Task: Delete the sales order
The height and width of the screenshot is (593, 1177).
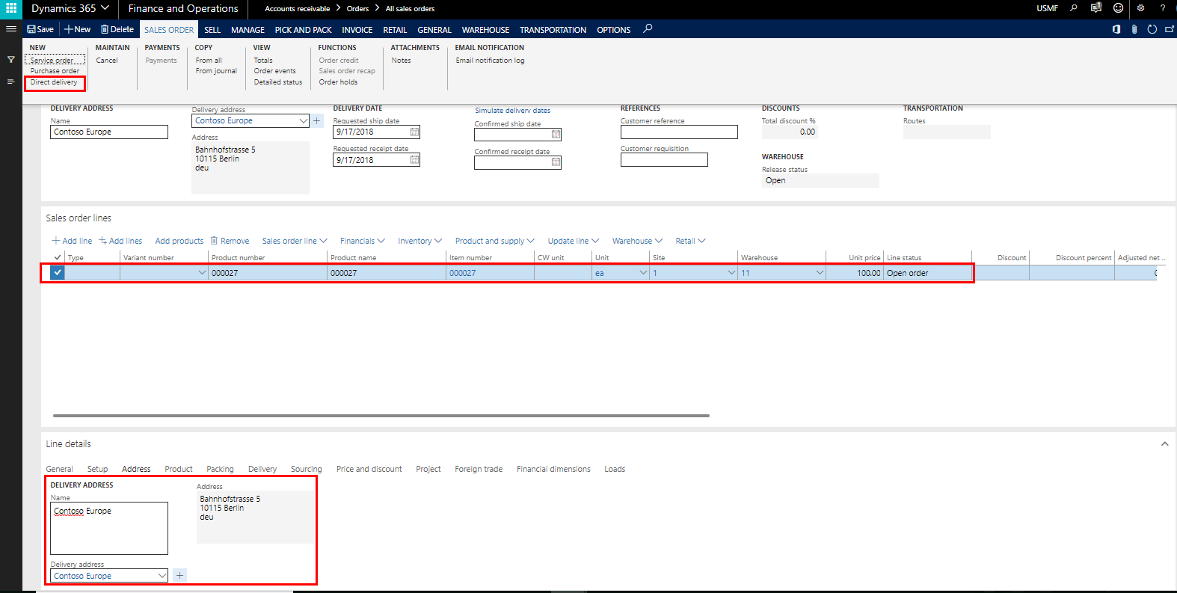Action: pos(117,29)
